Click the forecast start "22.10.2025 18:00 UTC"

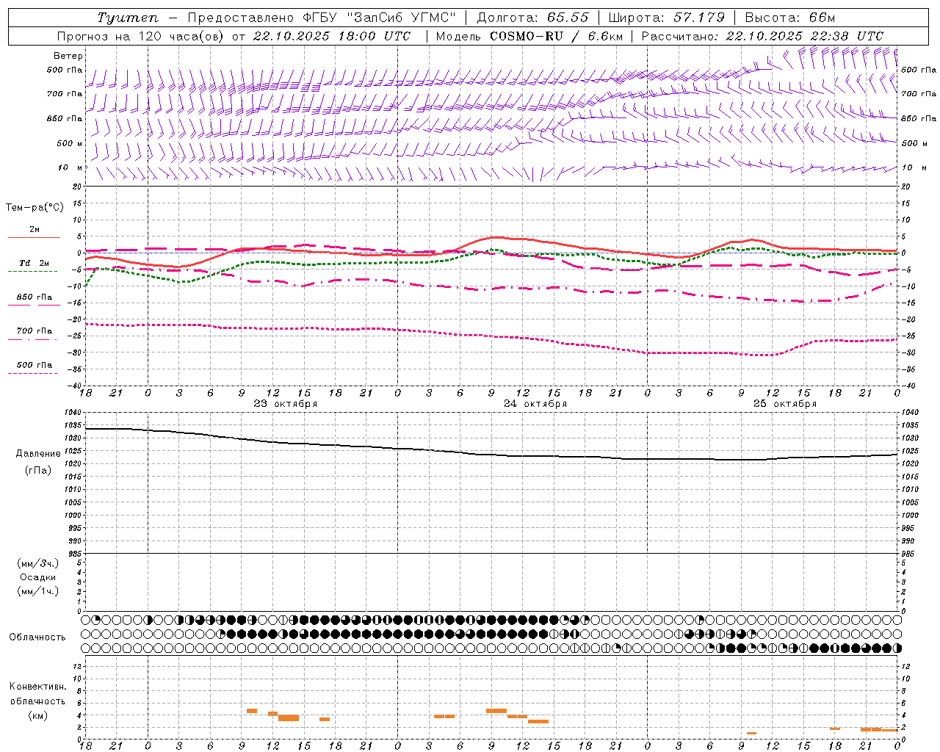pos(332,36)
